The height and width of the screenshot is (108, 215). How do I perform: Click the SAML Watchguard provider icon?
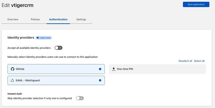pos(12,81)
